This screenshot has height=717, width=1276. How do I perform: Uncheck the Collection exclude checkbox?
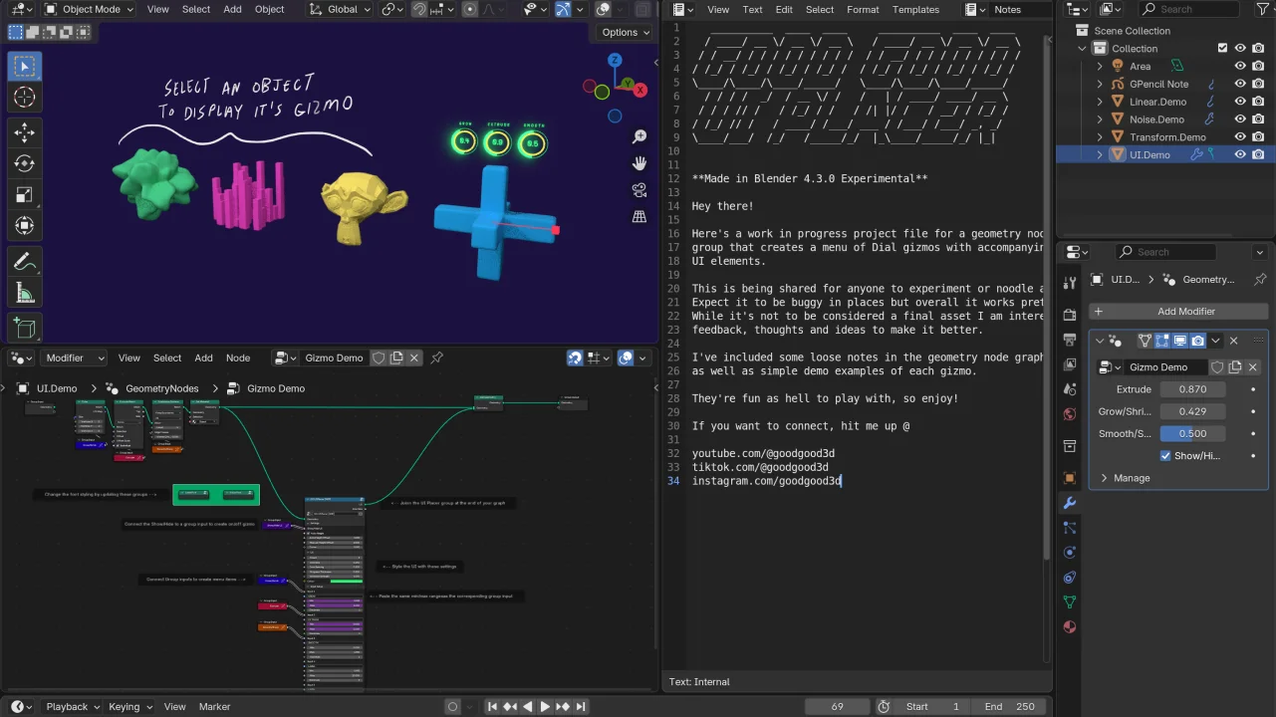click(1222, 48)
